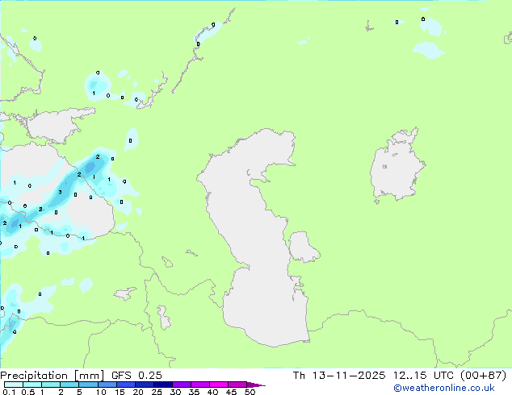Open the weatheronline.co.uk copyright link
The width and height of the screenshot is (512, 395).
click(443, 388)
